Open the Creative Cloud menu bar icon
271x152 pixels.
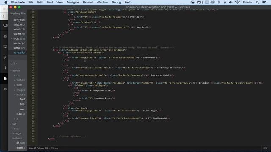pos(213,2)
